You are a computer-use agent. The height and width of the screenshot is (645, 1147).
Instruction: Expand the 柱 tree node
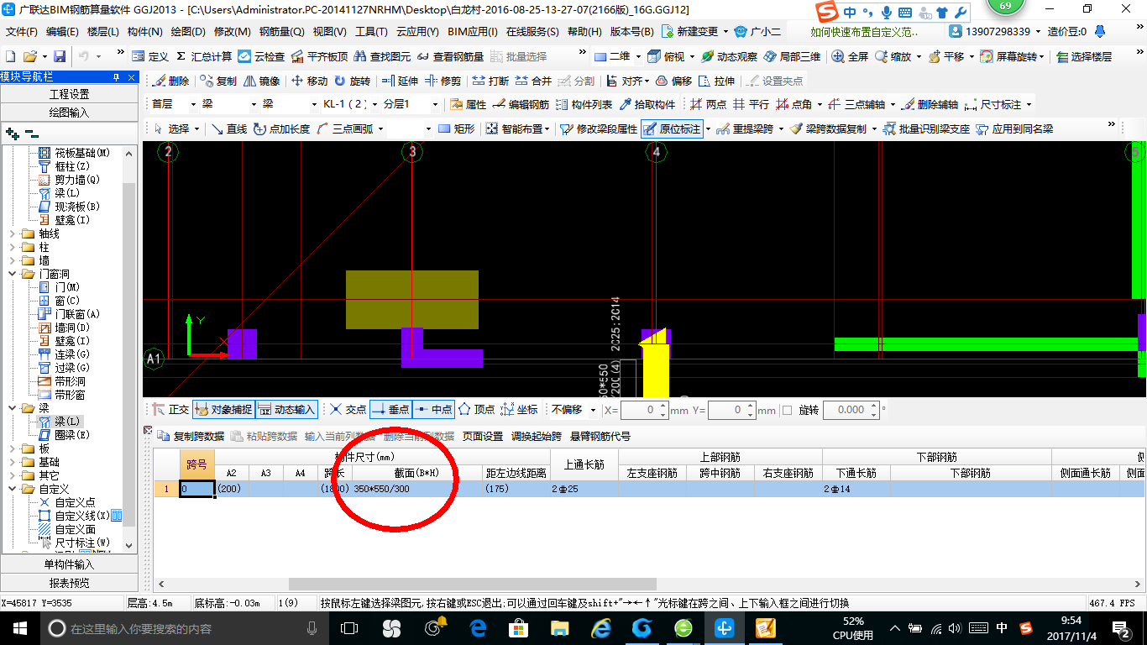coord(12,247)
